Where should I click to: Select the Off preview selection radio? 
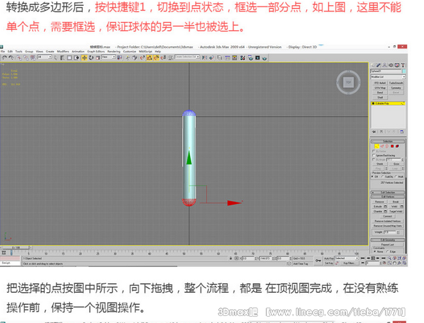click(x=372, y=177)
